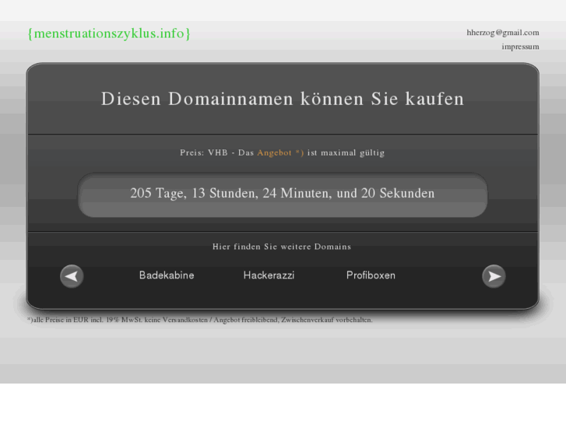
Task: Open the impressum link
Action: point(520,47)
